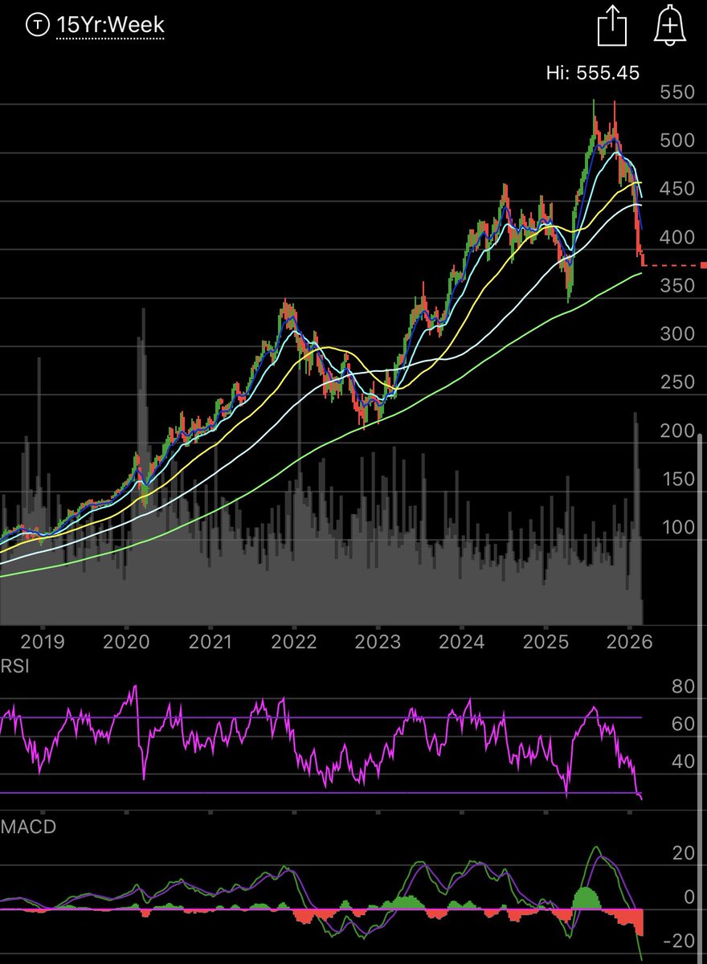
Task: Tap the 2019 date axis label
Action: (x=42, y=642)
